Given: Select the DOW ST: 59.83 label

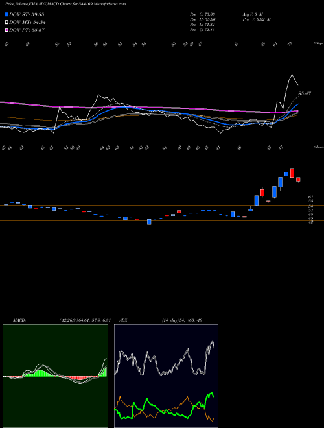Looking at the screenshot, I should 27,14.
